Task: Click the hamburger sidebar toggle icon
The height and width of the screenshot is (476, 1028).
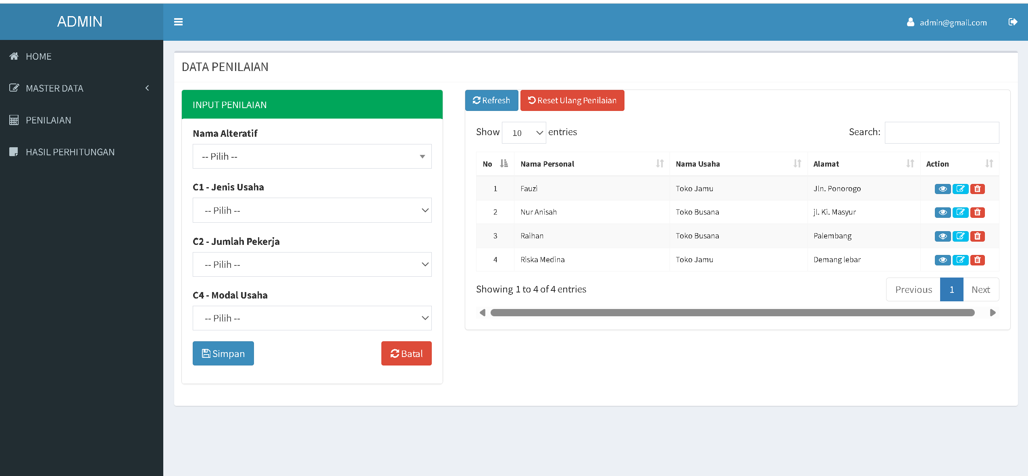Action: point(178,22)
